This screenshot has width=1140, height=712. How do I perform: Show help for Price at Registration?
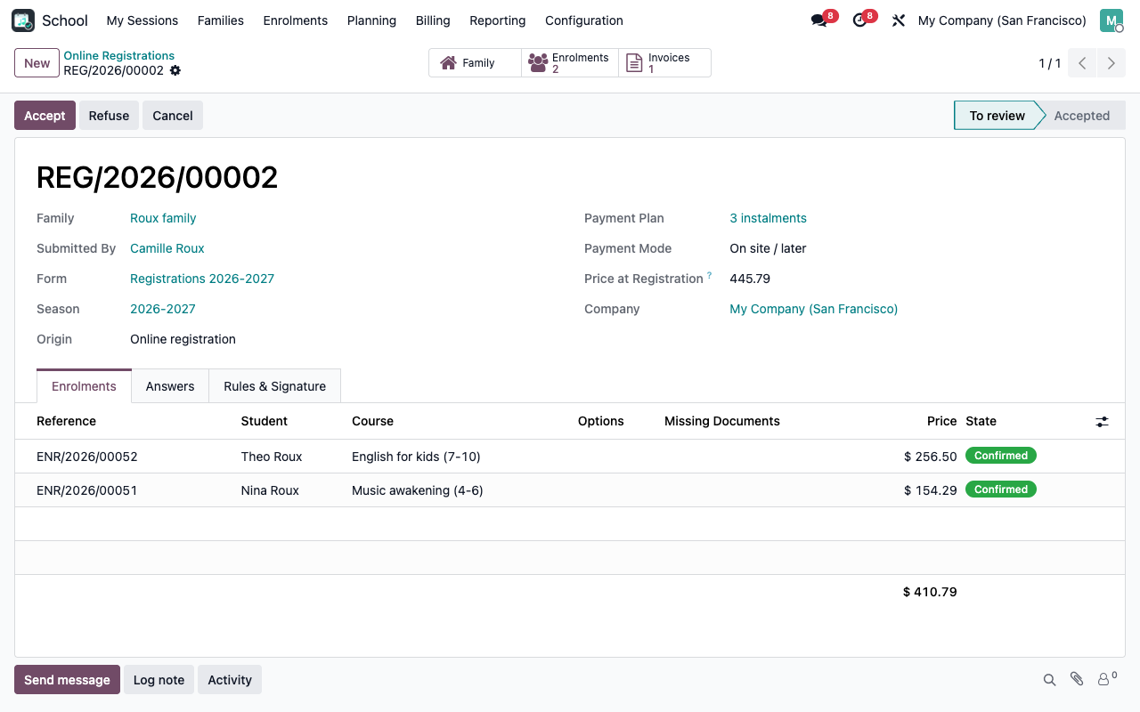[x=710, y=276]
